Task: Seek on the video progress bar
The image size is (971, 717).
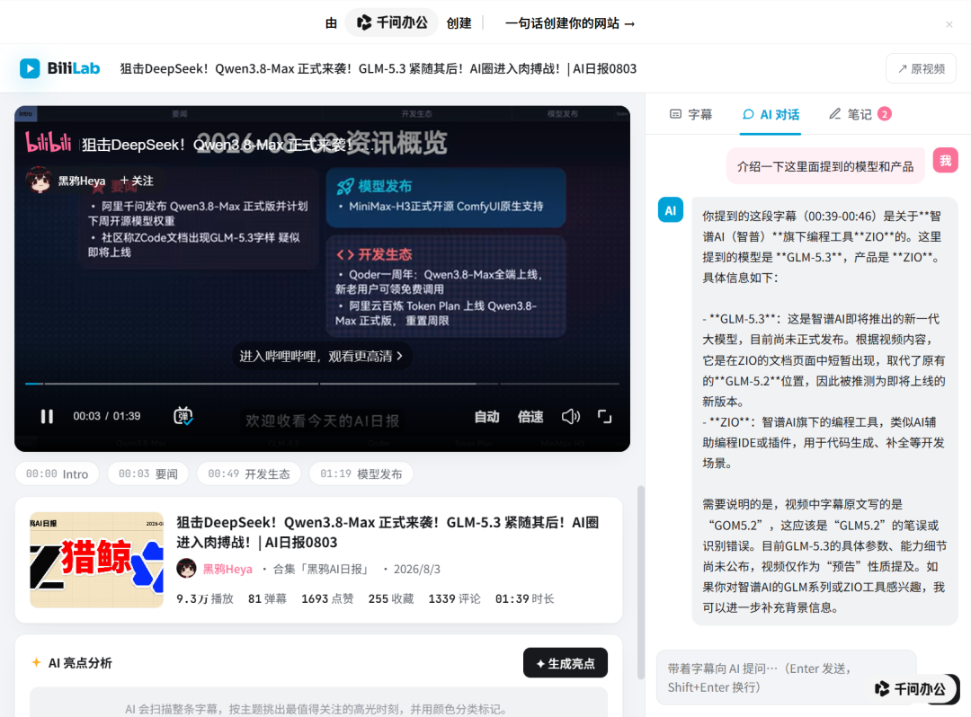Action: point(322,384)
